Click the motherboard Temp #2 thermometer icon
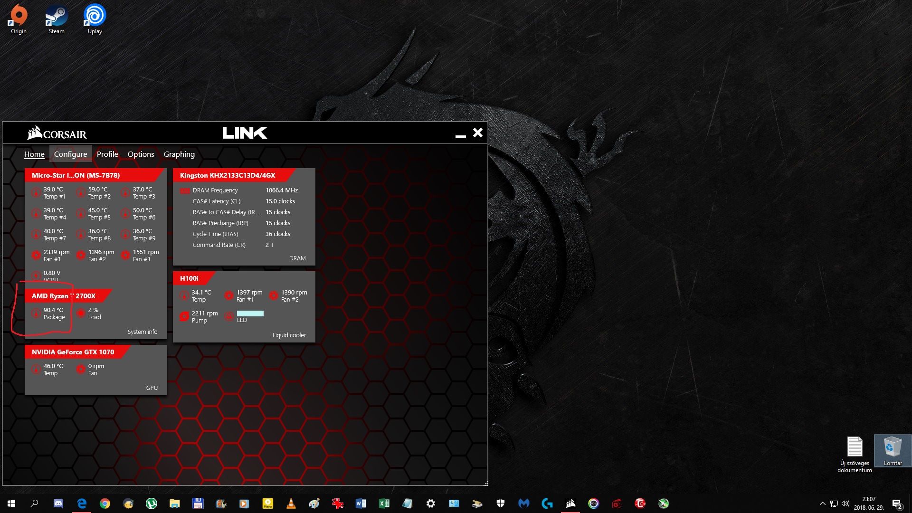 [81, 192]
